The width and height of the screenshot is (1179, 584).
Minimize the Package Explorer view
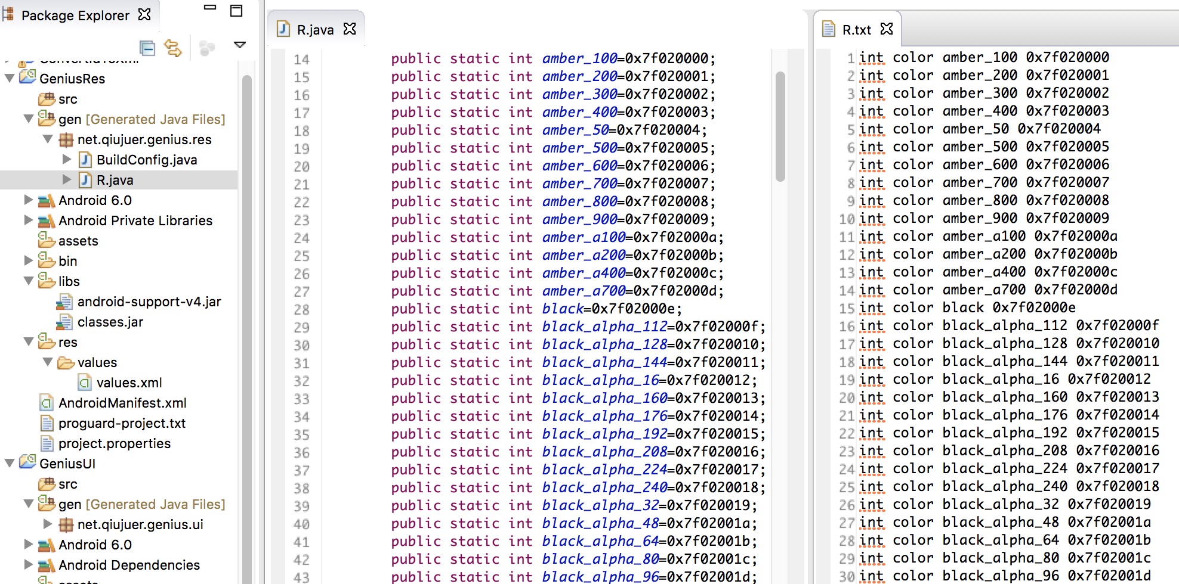coord(210,8)
